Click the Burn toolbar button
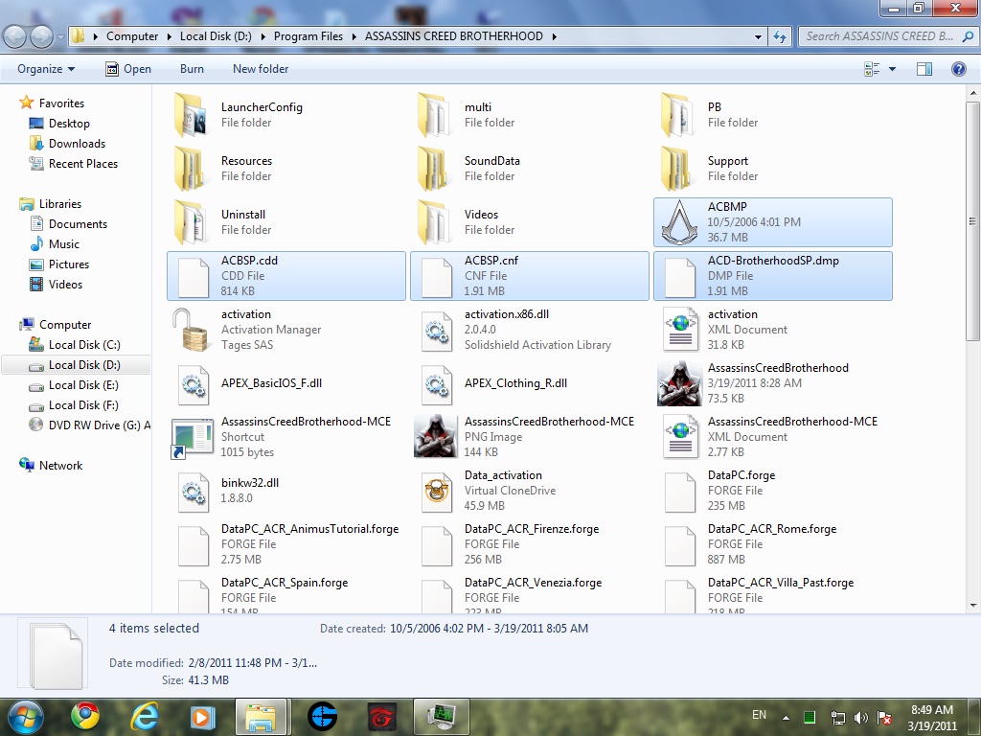The height and width of the screenshot is (736, 981). (192, 69)
